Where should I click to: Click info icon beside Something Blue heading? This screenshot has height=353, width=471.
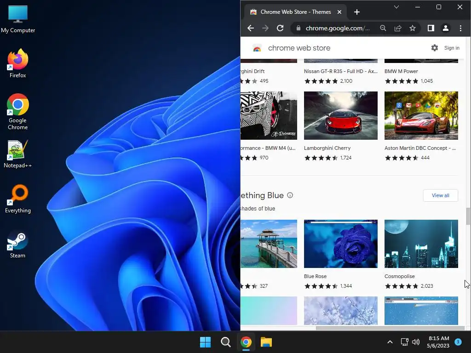click(x=290, y=195)
